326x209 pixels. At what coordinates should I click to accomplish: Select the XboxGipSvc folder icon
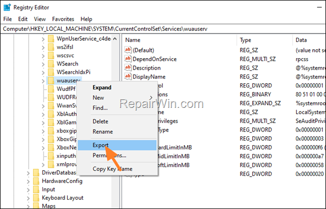click(x=51, y=139)
